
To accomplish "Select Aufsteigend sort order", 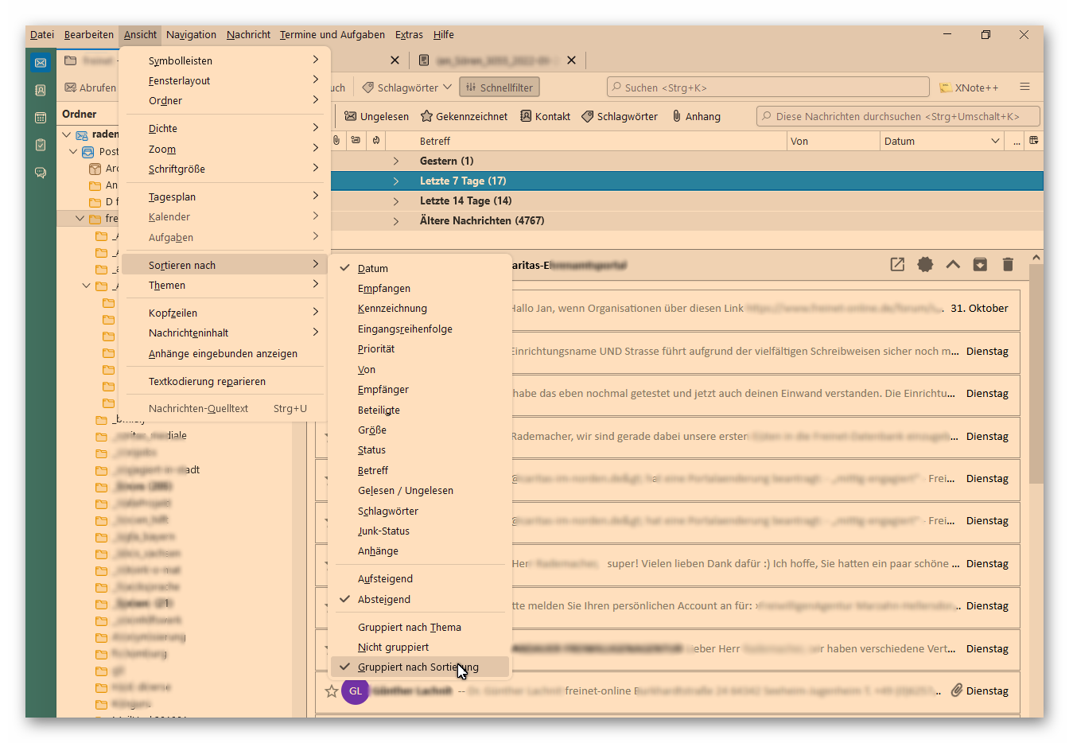I will coord(387,579).
